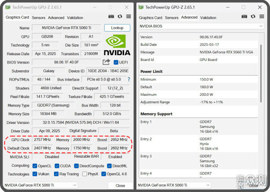Click the Memory Type GDDR7 (Samsung) field
The height and width of the screenshot is (192, 270).
click(x=53, y=105)
